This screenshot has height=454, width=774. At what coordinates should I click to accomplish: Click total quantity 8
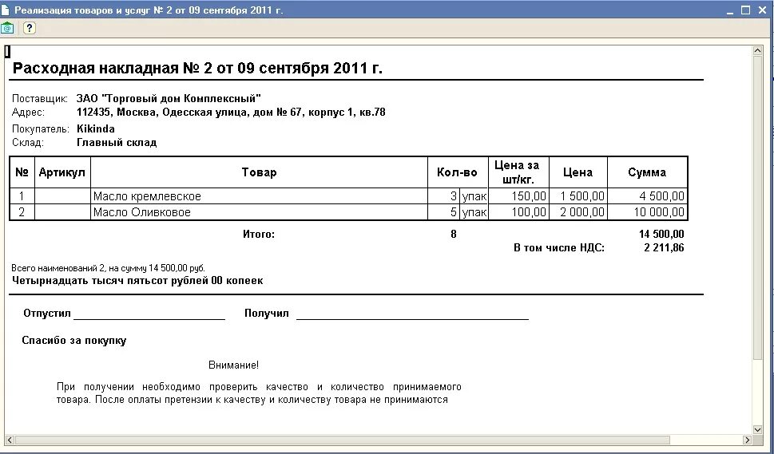[454, 234]
